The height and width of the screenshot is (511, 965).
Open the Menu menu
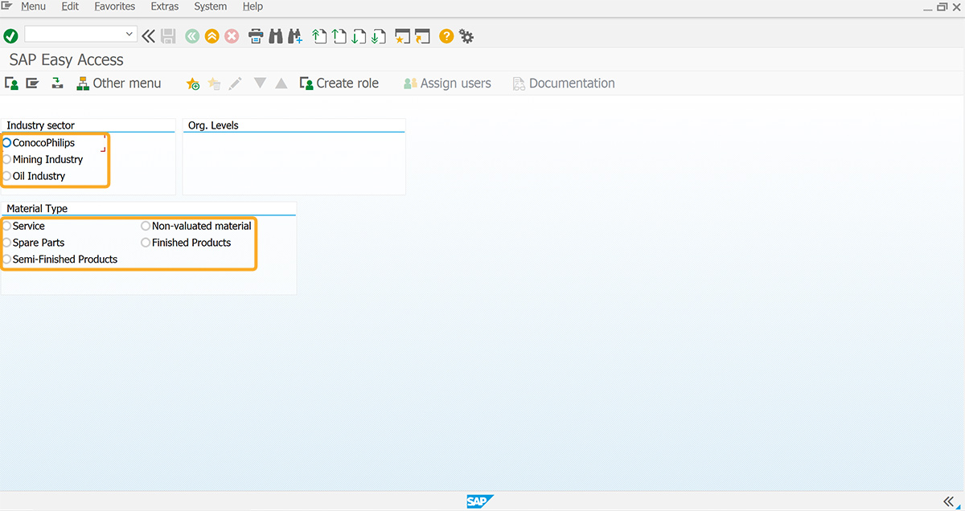click(x=33, y=6)
